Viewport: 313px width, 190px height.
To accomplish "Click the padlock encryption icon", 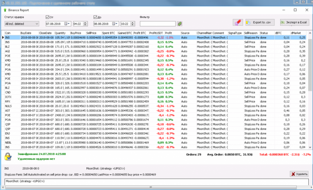I will 8,156.
